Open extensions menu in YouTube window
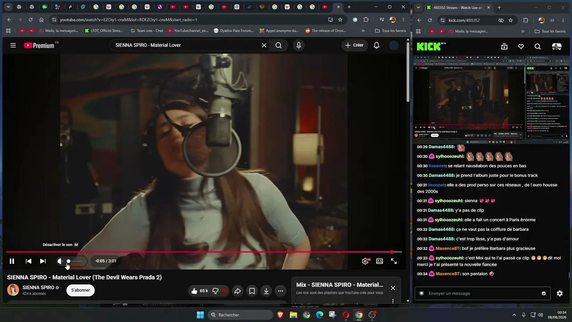Screen dimensions: 572x322 point(366,20)
